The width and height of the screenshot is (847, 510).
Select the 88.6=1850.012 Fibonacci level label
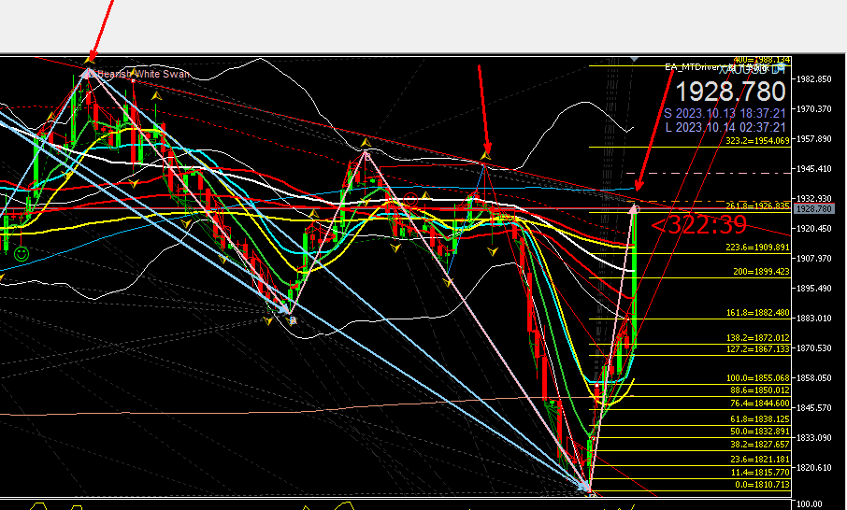tap(759, 390)
